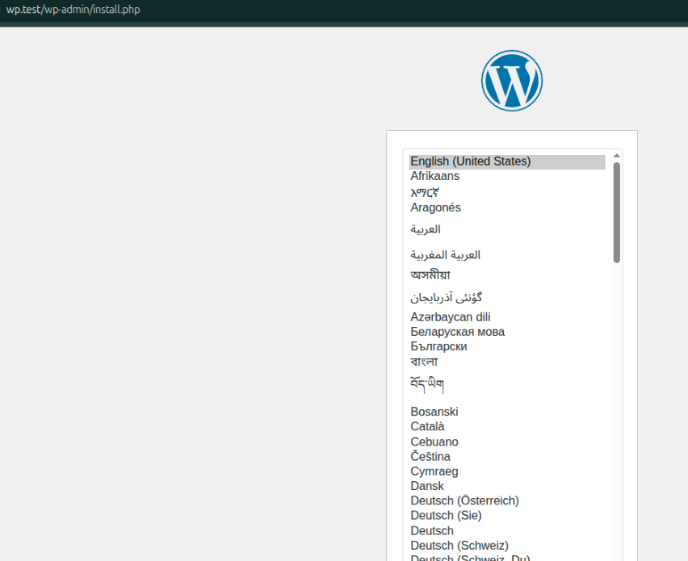Choose Afrikaans from the language list
Viewport: 688px width, 561px height.
[x=434, y=176]
